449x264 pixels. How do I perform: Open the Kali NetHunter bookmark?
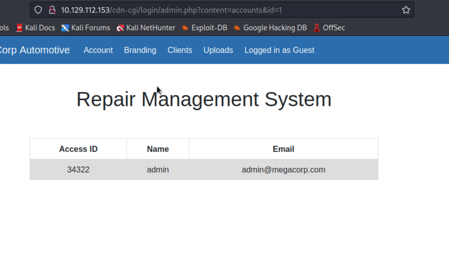146,28
